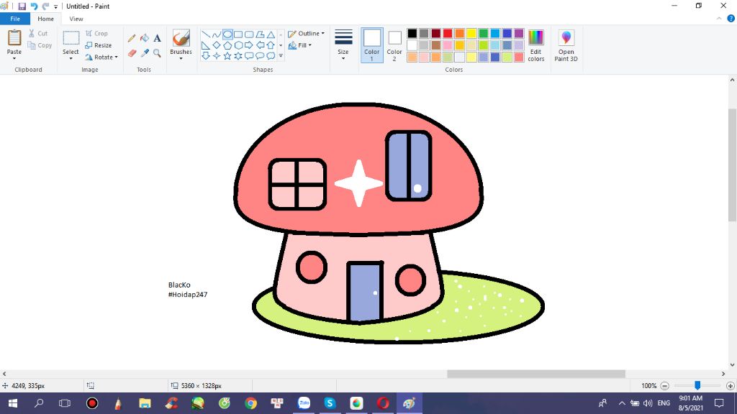Choose the Pentagon shape

pyautogui.click(x=227, y=45)
